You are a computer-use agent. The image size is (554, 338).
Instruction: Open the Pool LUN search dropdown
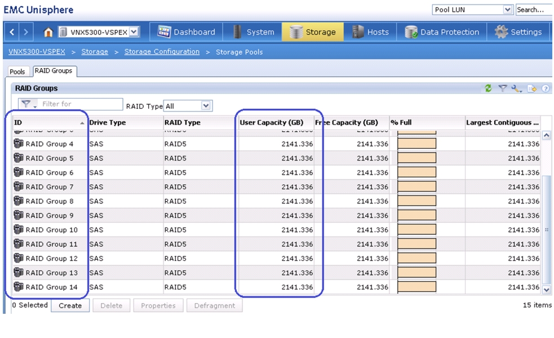tap(507, 10)
